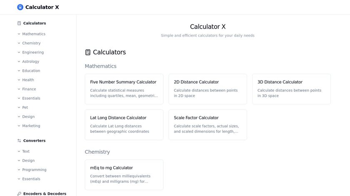Select the Pet sidebar category
The height and width of the screenshot is (196, 350).
click(25, 108)
